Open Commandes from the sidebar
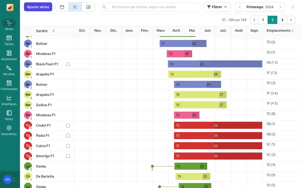This screenshot has width=301, height=188. click(9, 85)
